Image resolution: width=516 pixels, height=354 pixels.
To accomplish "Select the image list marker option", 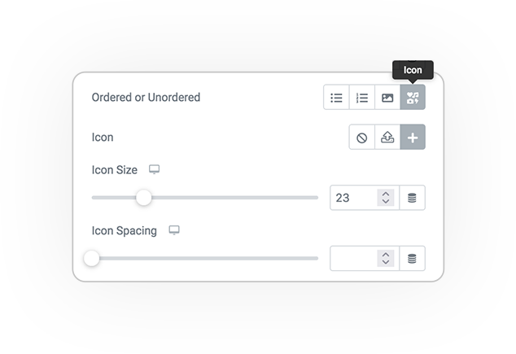I will pyautogui.click(x=387, y=98).
